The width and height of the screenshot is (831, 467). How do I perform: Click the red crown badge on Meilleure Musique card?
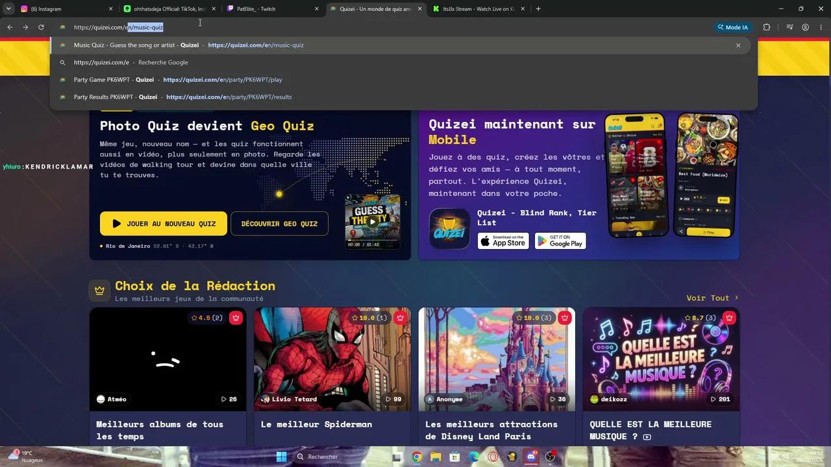(729, 318)
